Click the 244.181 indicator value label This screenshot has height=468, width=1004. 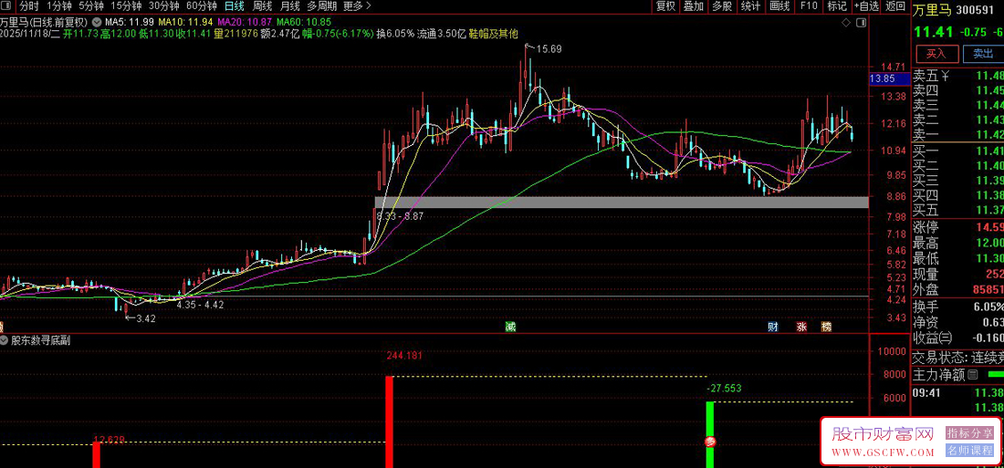pos(404,355)
